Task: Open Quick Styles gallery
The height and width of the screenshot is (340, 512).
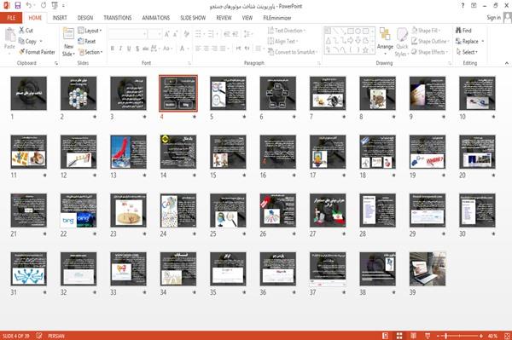Action: click(402, 43)
